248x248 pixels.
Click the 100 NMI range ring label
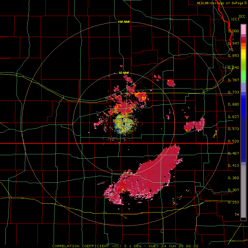pyautogui.click(x=124, y=22)
